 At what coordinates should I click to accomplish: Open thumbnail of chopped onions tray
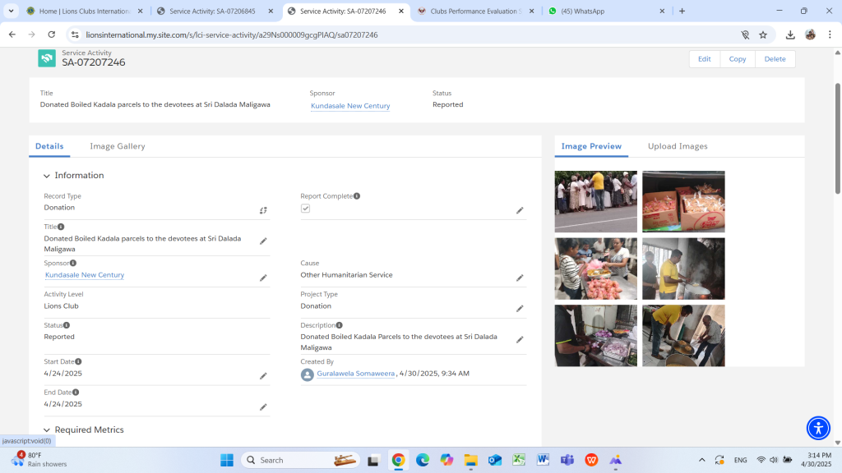pyautogui.click(x=595, y=336)
